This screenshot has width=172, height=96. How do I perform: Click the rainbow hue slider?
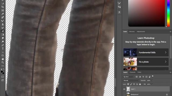tap(169, 13)
